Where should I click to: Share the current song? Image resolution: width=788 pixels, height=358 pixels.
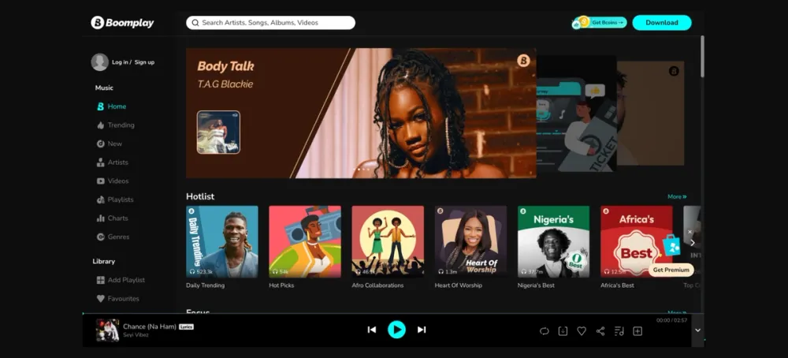pyautogui.click(x=600, y=331)
